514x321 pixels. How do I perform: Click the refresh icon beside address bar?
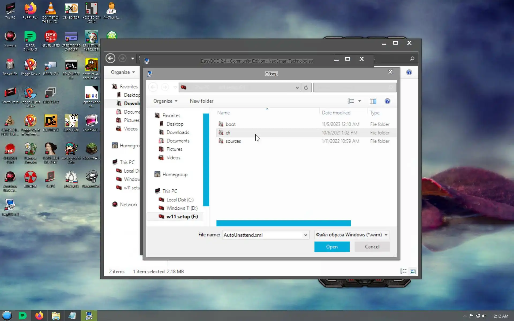[306, 87]
